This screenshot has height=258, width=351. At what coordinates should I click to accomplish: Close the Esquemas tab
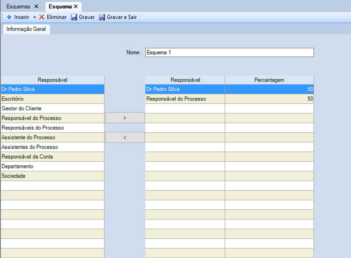pos(36,6)
